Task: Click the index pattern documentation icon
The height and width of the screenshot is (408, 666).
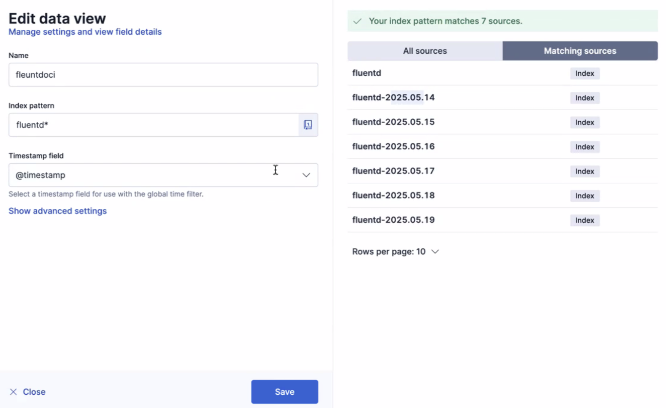Action: coord(307,125)
